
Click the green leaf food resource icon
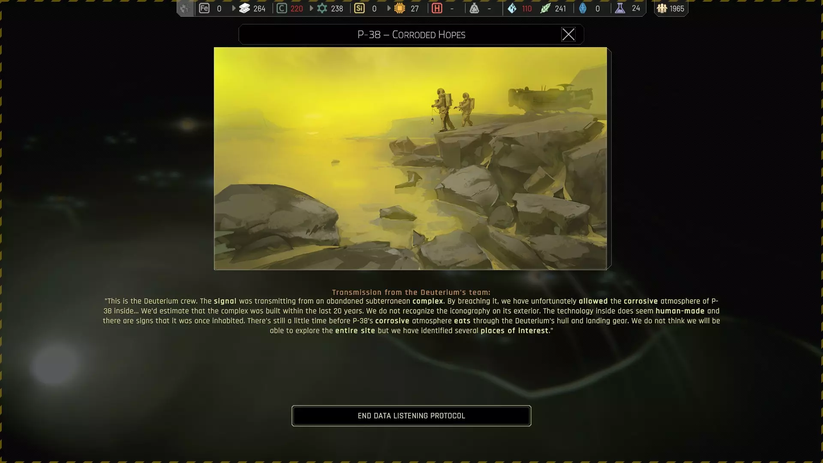point(545,8)
